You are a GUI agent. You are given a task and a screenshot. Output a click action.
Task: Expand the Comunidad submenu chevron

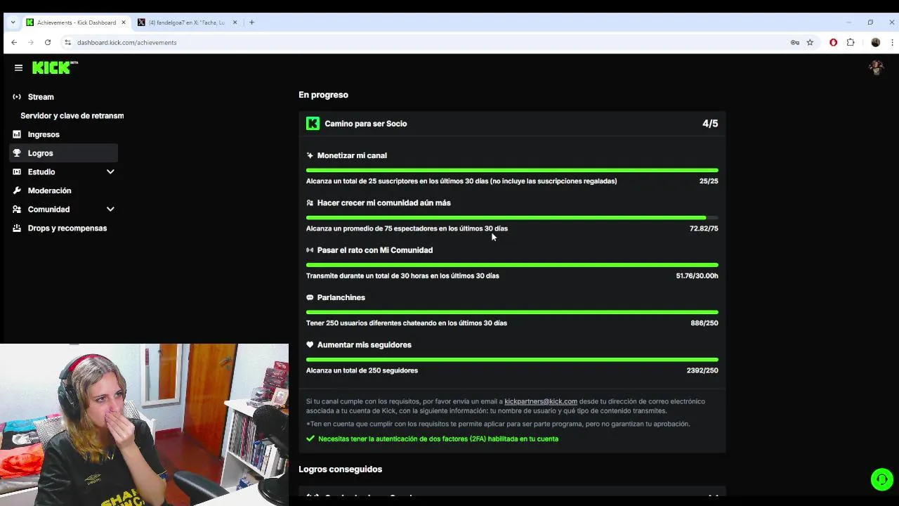coord(110,209)
